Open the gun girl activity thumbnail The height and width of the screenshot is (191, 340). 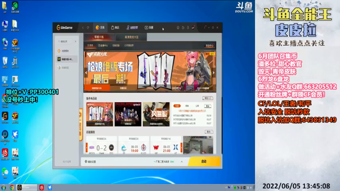pos(99,114)
